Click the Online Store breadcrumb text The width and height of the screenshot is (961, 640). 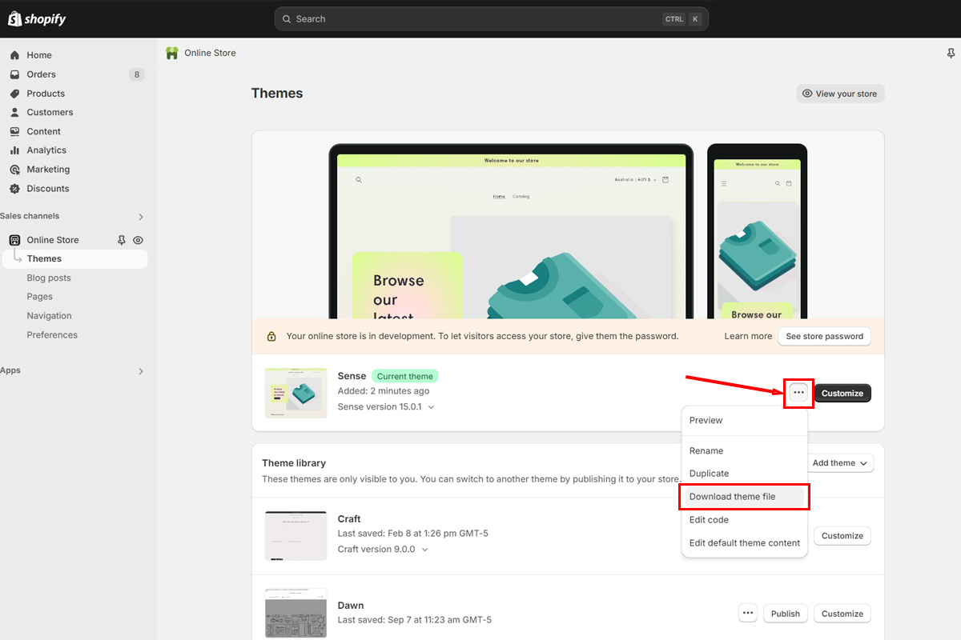coord(210,53)
